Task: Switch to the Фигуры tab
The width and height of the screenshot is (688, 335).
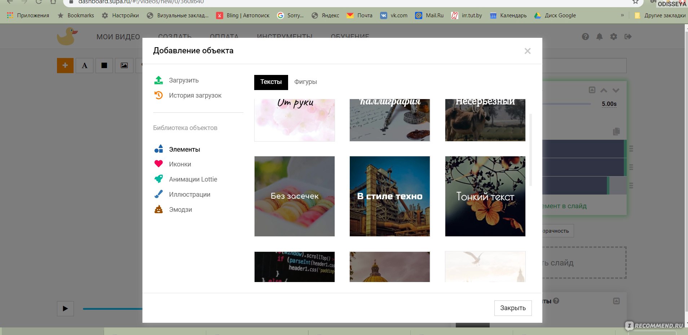Action: click(x=305, y=82)
